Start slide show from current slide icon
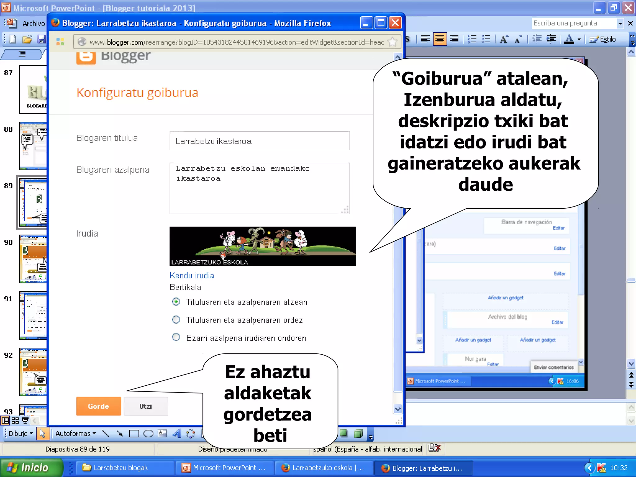This screenshot has width=636, height=477. pos(25,420)
